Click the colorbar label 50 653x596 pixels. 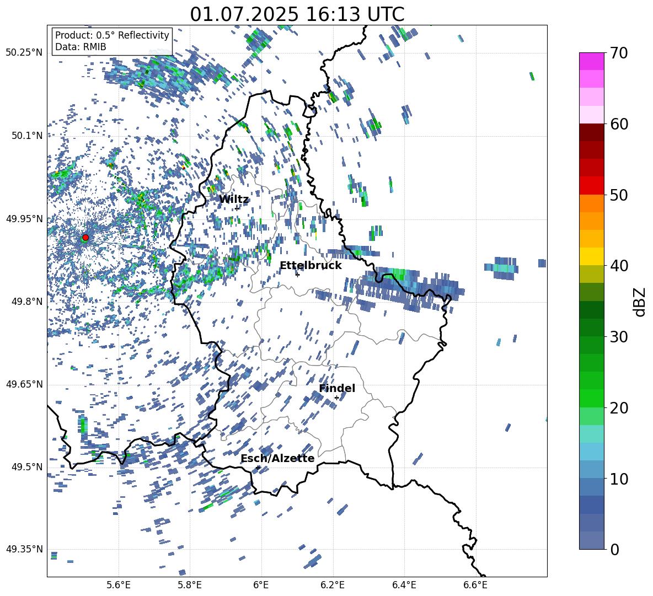pos(619,195)
